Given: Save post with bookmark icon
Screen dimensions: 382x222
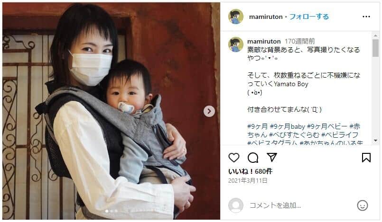Looking at the screenshot, I should tap(366, 158).
